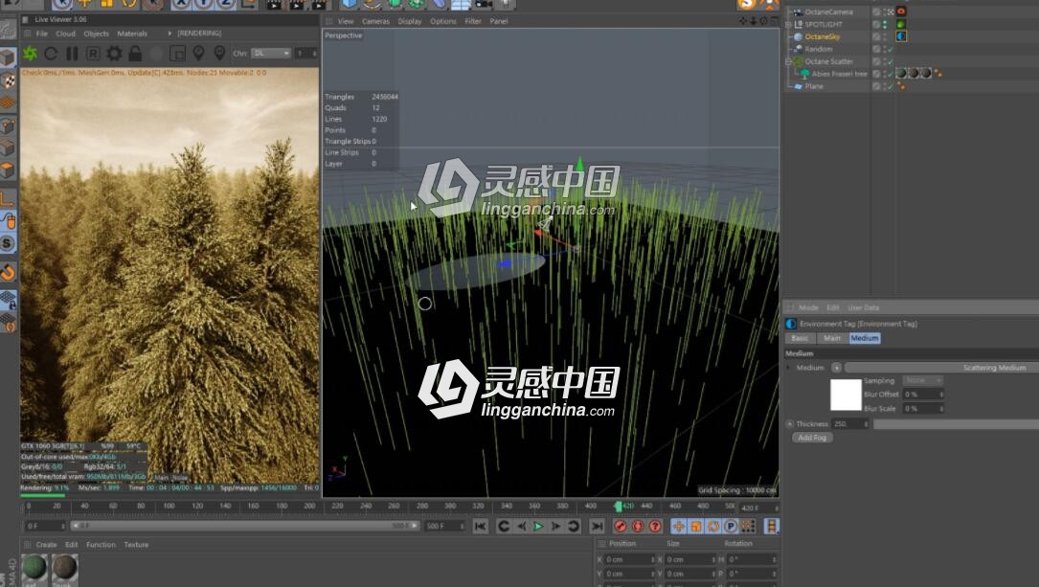Toggle the lock resolution padlock icon

click(x=135, y=54)
